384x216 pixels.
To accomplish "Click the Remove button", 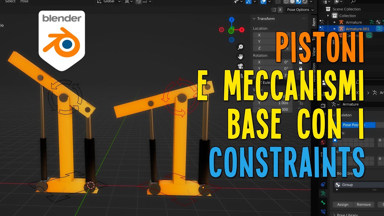I will (364, 205).
